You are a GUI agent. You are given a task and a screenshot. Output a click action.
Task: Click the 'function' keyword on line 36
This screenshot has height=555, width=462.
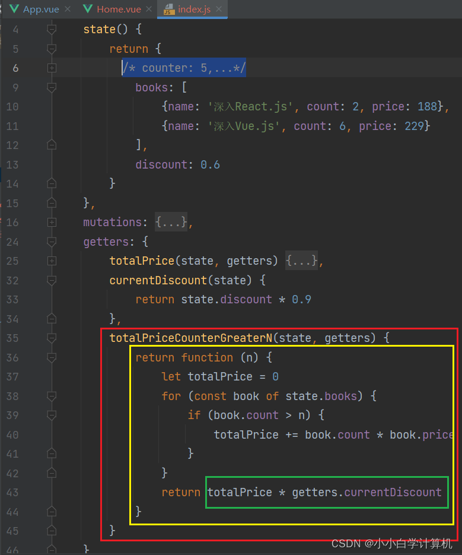[x=207, y=357]
